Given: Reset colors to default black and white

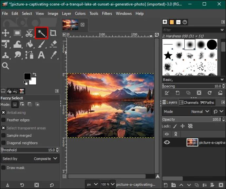Looking at the screenshot, I should (x=26, y=83).
